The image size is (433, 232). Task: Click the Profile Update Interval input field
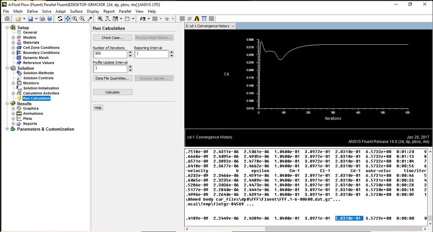pos(110,69)
